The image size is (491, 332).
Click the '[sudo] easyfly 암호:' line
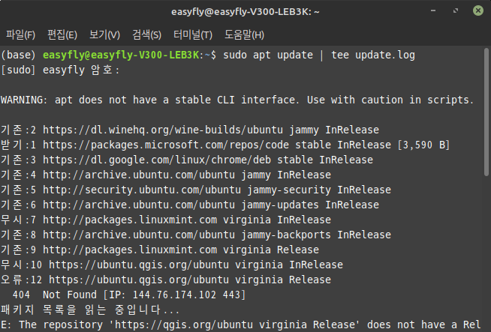click(x=60, y=70)
